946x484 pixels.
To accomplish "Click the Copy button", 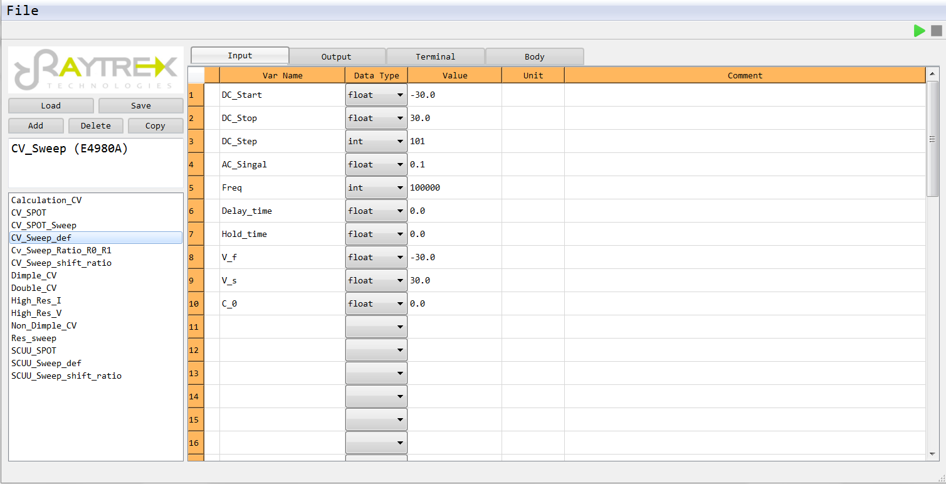I will pos(155,125).
